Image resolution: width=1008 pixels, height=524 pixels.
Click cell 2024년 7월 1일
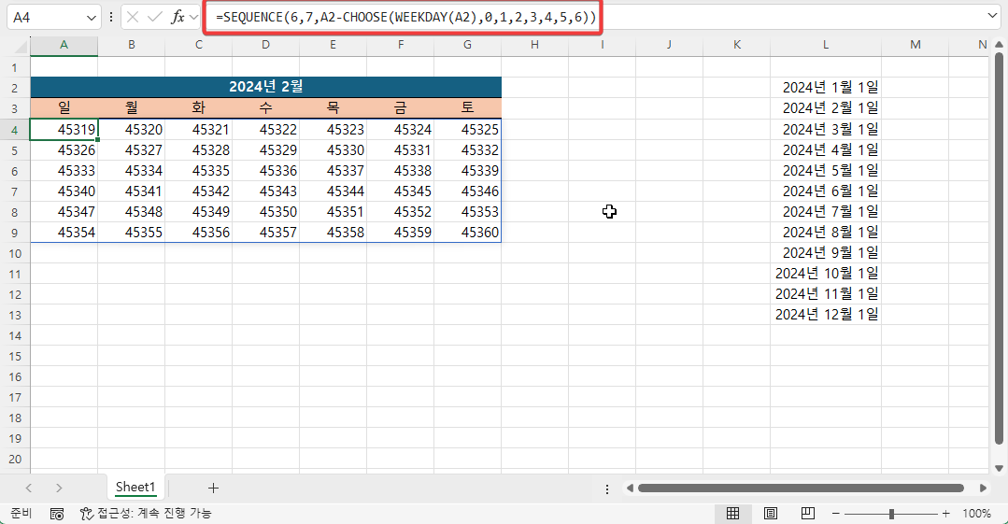(x=826, y=211)
